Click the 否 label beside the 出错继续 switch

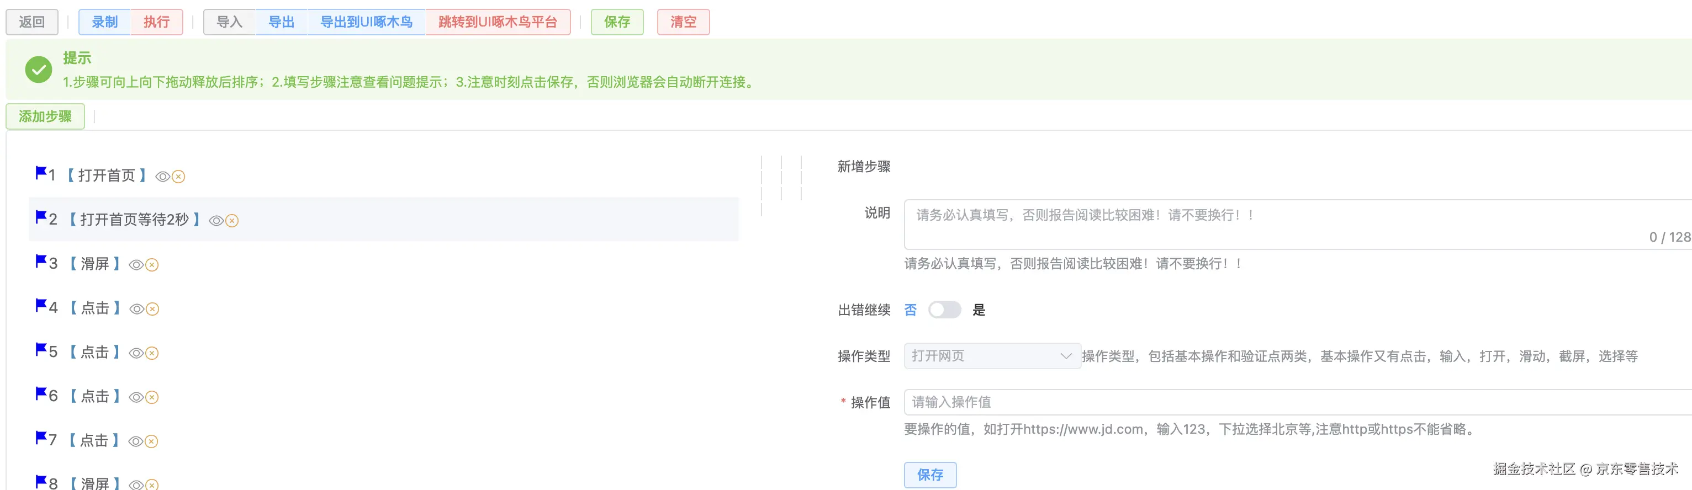[911, 310]
